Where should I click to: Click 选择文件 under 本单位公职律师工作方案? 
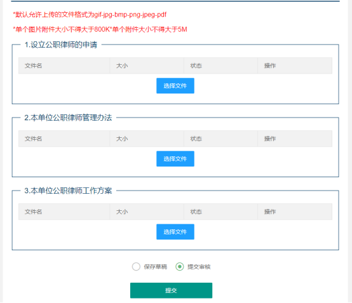[x=175, y=232]
